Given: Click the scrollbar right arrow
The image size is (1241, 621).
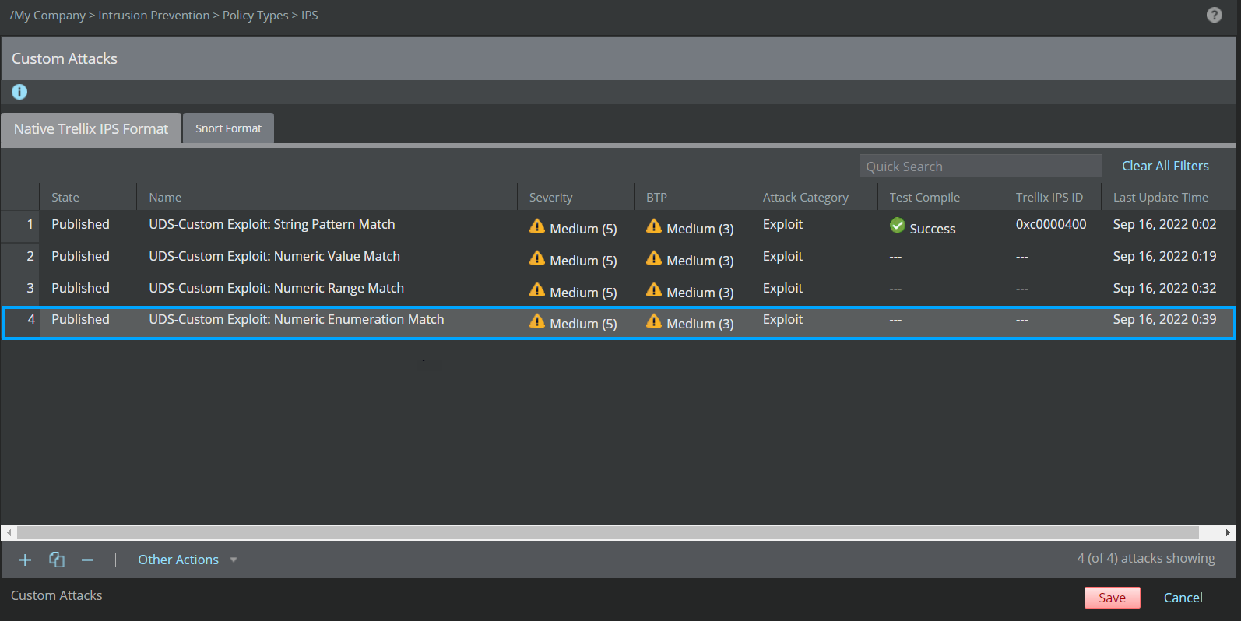Looking at the screenshot, I should pyautogui.click(x=1228, y=533).
